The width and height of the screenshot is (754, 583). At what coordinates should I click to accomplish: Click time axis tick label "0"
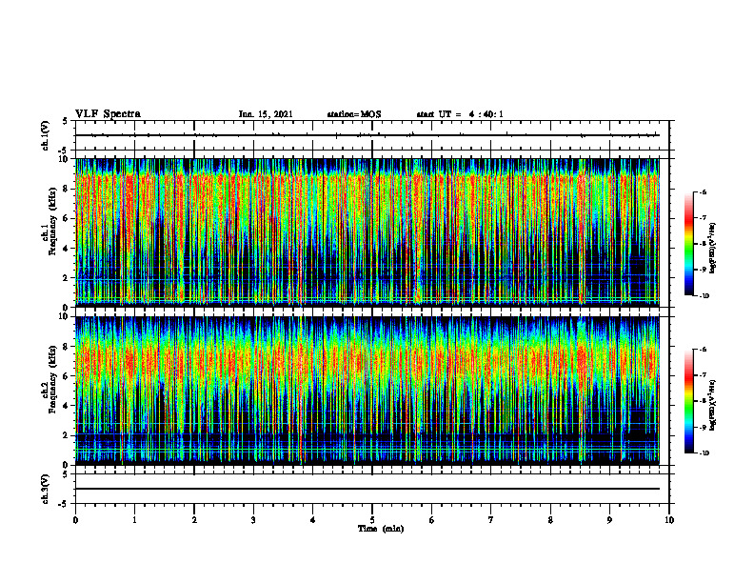[x=75, y=520]
